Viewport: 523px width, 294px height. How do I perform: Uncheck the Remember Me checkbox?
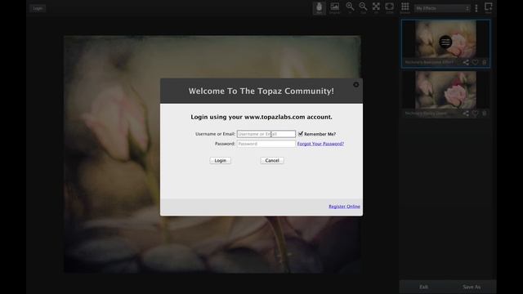(x=301, y=134)
